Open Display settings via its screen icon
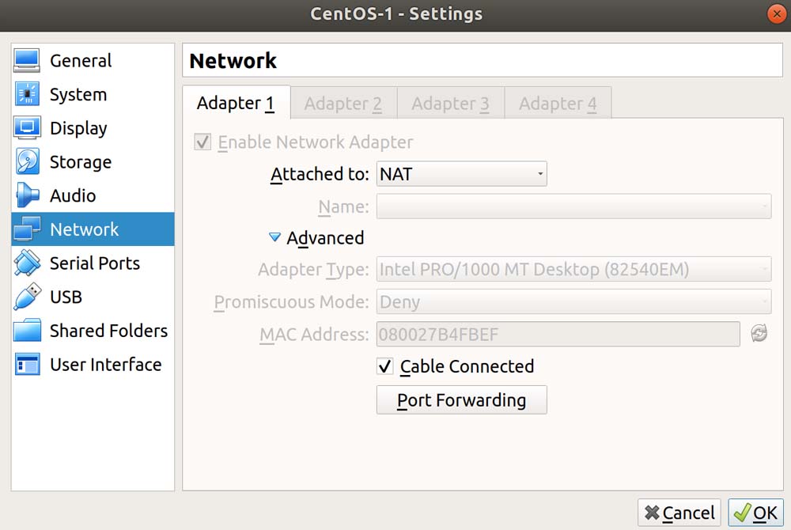 point(27,128)
